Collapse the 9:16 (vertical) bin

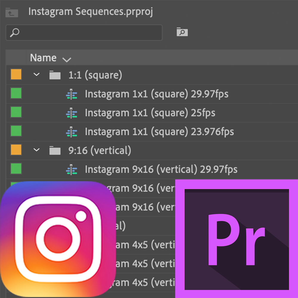[x=36, y=150]
